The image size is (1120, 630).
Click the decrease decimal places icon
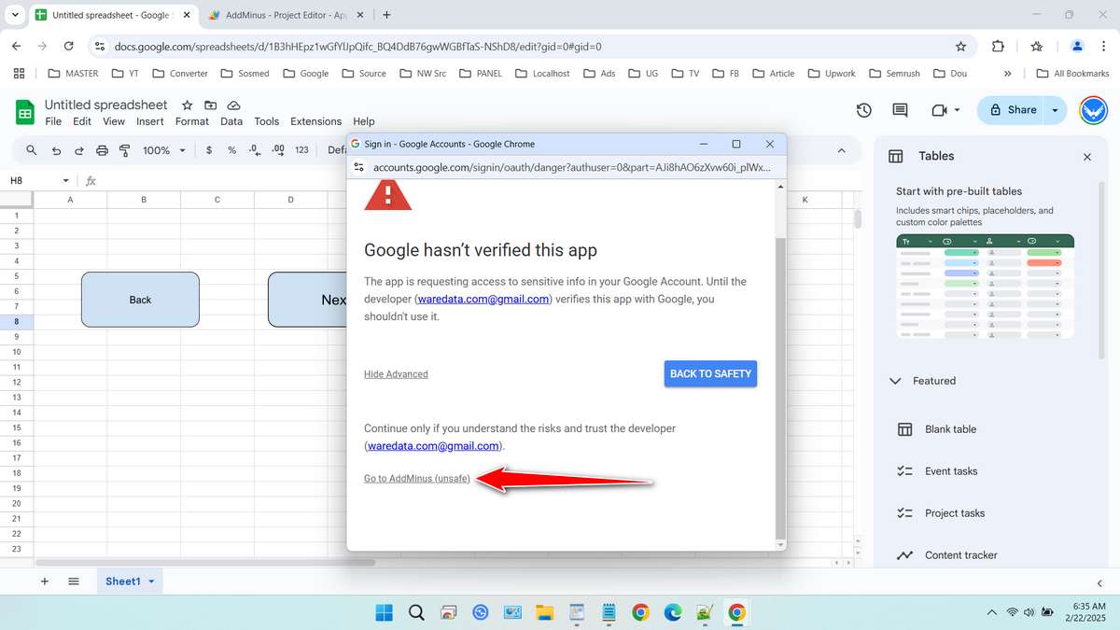click(x=254, y=149)
